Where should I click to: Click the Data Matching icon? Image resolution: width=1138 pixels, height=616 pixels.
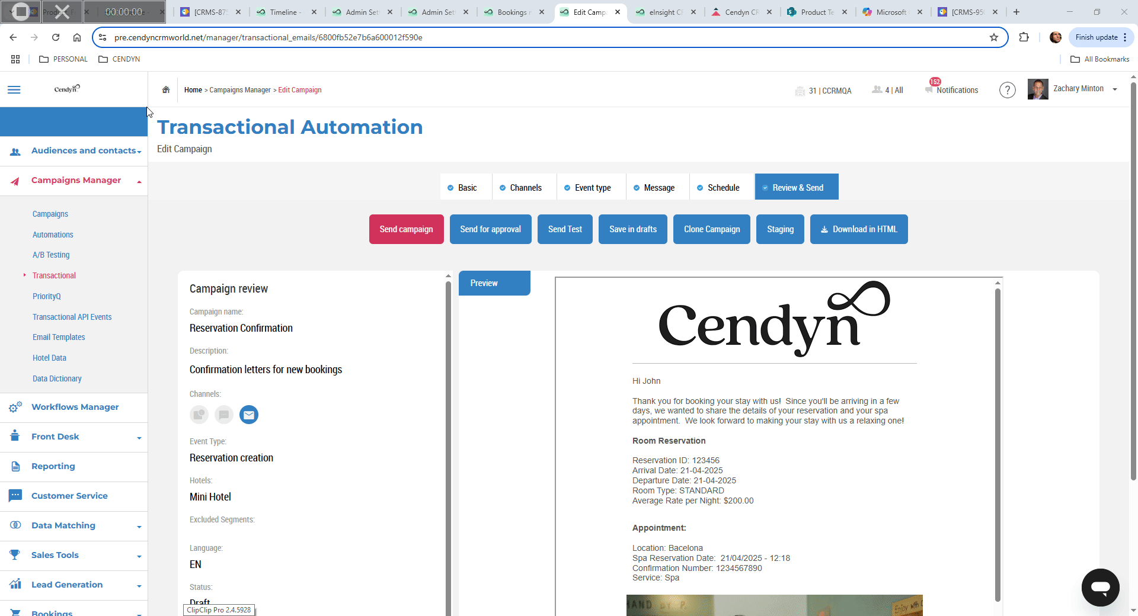click(x=15, y=525)
